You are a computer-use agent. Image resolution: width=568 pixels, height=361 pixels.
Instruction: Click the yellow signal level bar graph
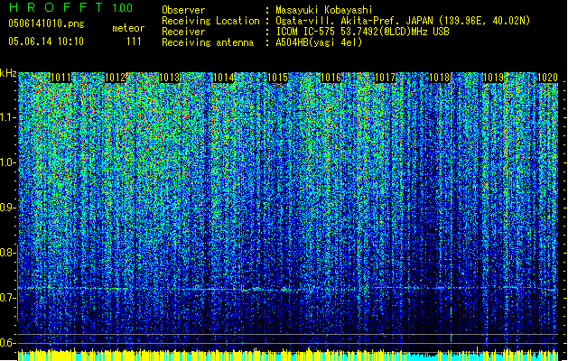(x=288, y=355)
